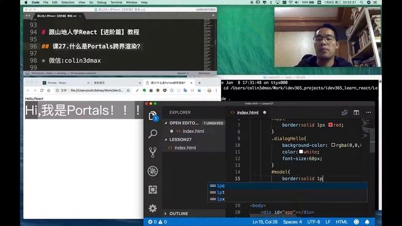Click the Evernote elephant extension icon
The width and height of the screenshot is (402, 226).
pyautogui.click(x=144, y=90)
